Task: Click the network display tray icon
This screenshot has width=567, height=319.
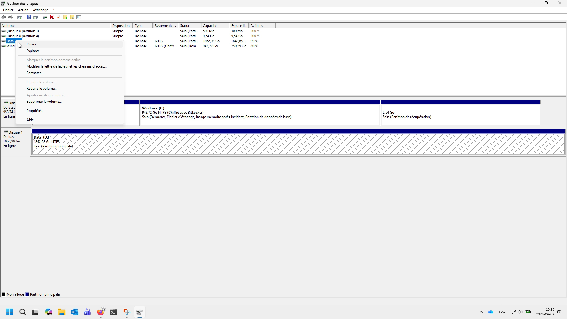Action: click(x=513, y=312)
